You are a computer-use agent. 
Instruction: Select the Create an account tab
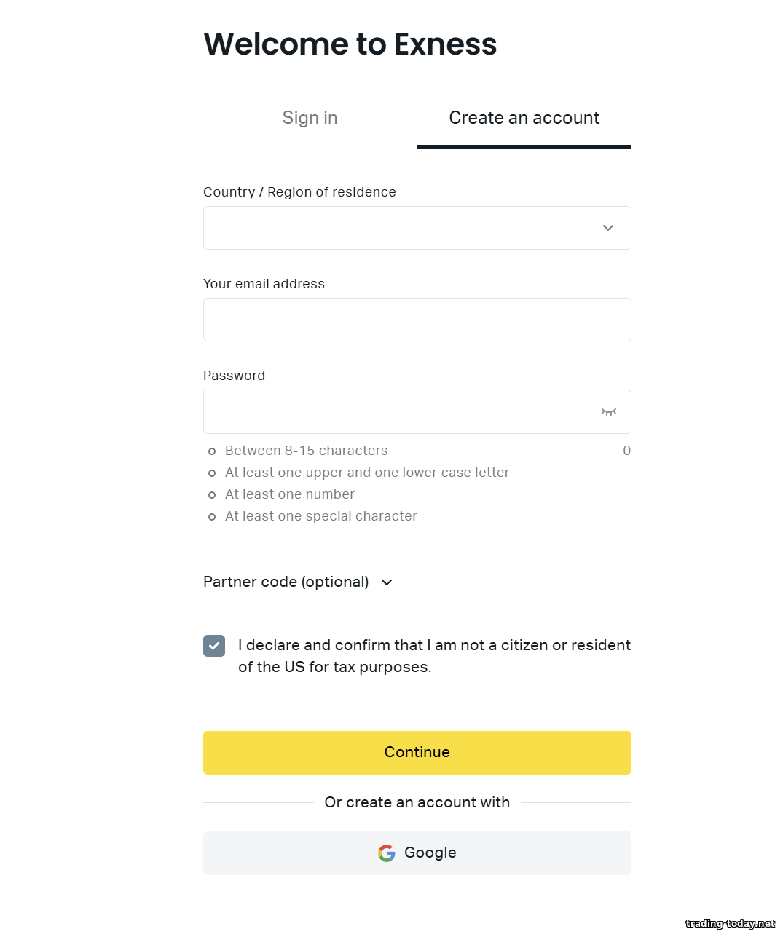524,118
